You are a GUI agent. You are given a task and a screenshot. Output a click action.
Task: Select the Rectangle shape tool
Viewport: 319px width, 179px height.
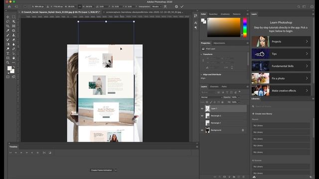pos(8,58)
